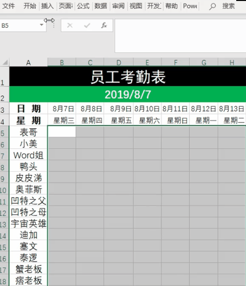Open the Power Pivot ribbon tab

click(x=190, y=6)
